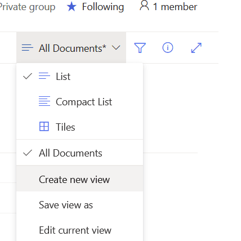Click the star icon next to Following
Image resolution: width=241 pixels, height=241 pixels.
point(72,7)
